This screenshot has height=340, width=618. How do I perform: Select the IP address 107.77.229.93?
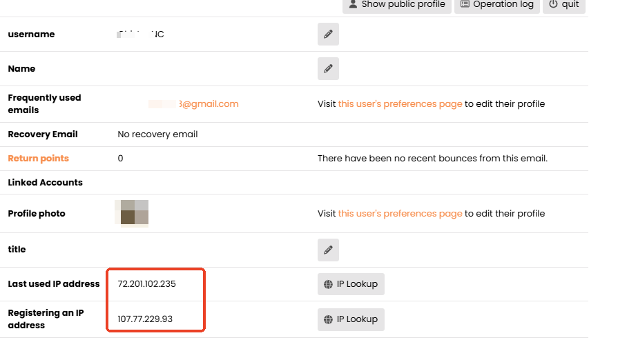tap(145, 319)
